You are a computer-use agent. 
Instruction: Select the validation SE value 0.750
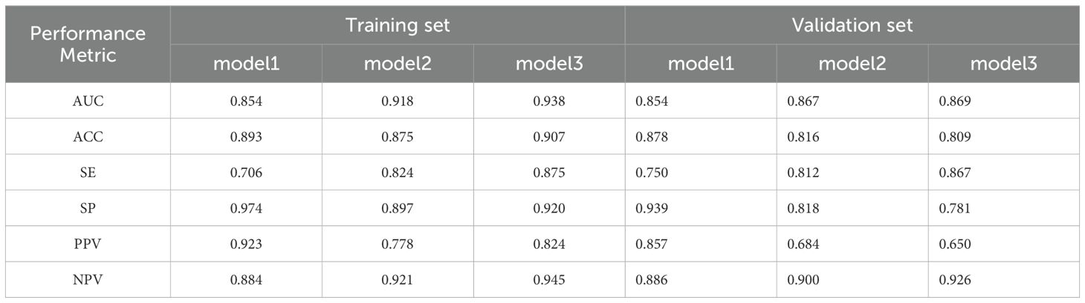651,172
